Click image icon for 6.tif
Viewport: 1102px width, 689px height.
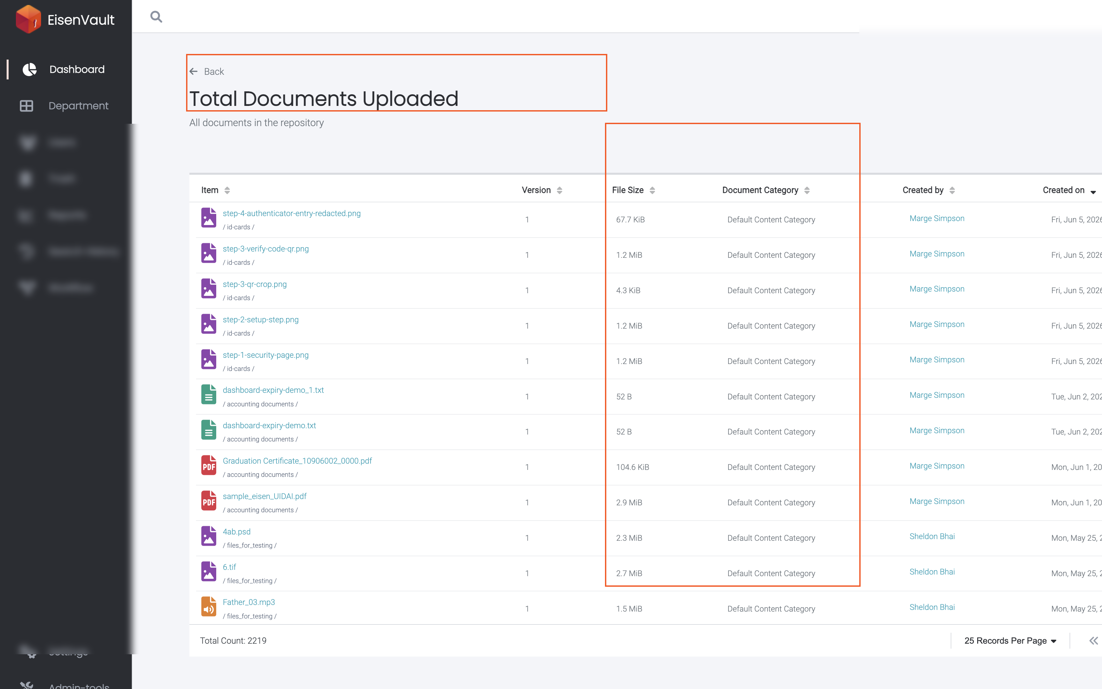(209, 572)
